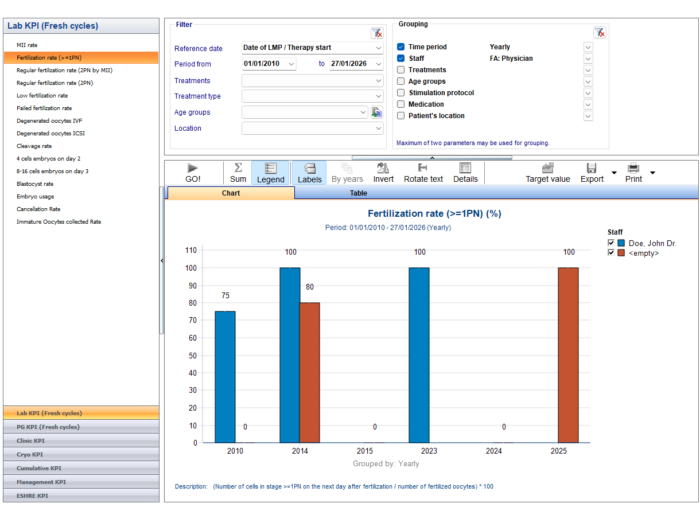Click Rotate text toolbar icon
The height and width of the screenshot is (519, 700).
tap(423, 173)
